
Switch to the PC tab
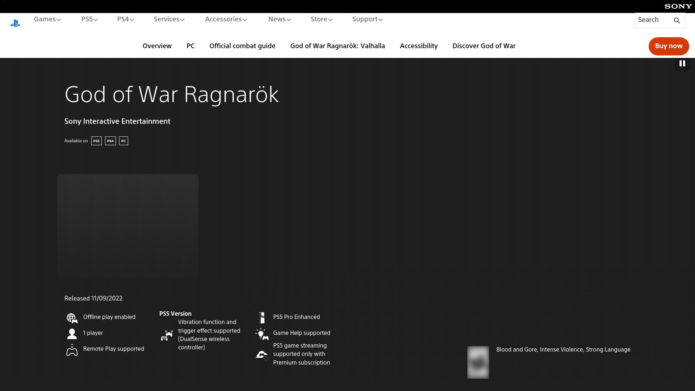coord(190,46)
